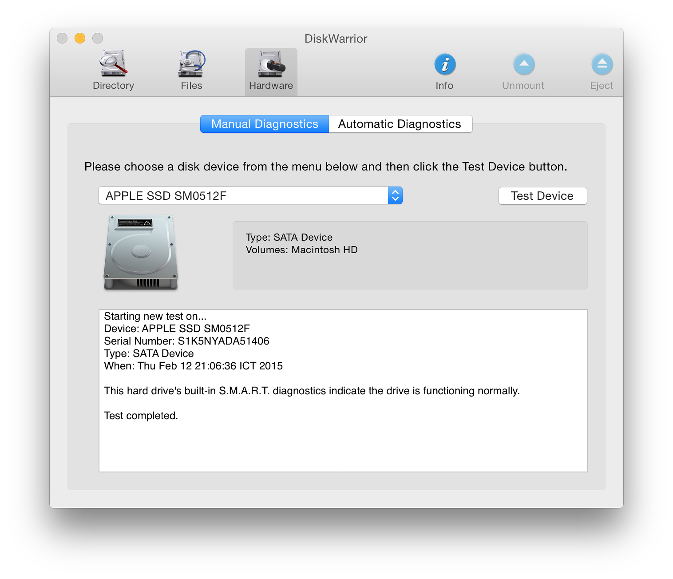The width and height of the screenshot is (673, 579).
Task: Switch to the Automatic Diagnostics tab
Action: (400, 124)
